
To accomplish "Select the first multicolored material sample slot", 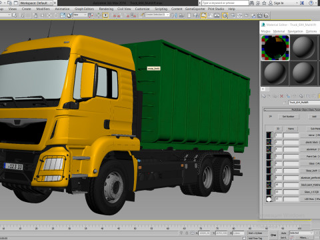I will coord(275,47).
